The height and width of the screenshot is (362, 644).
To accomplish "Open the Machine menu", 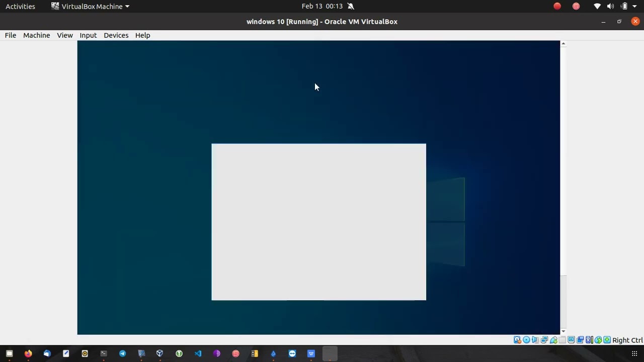I will coord(36,35).
